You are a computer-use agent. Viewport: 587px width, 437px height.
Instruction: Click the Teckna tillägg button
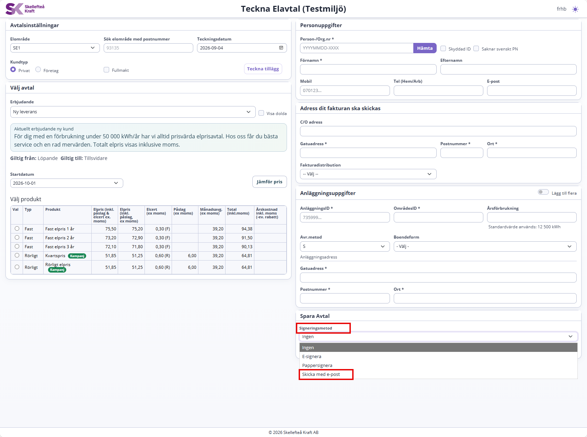point(263,69)
